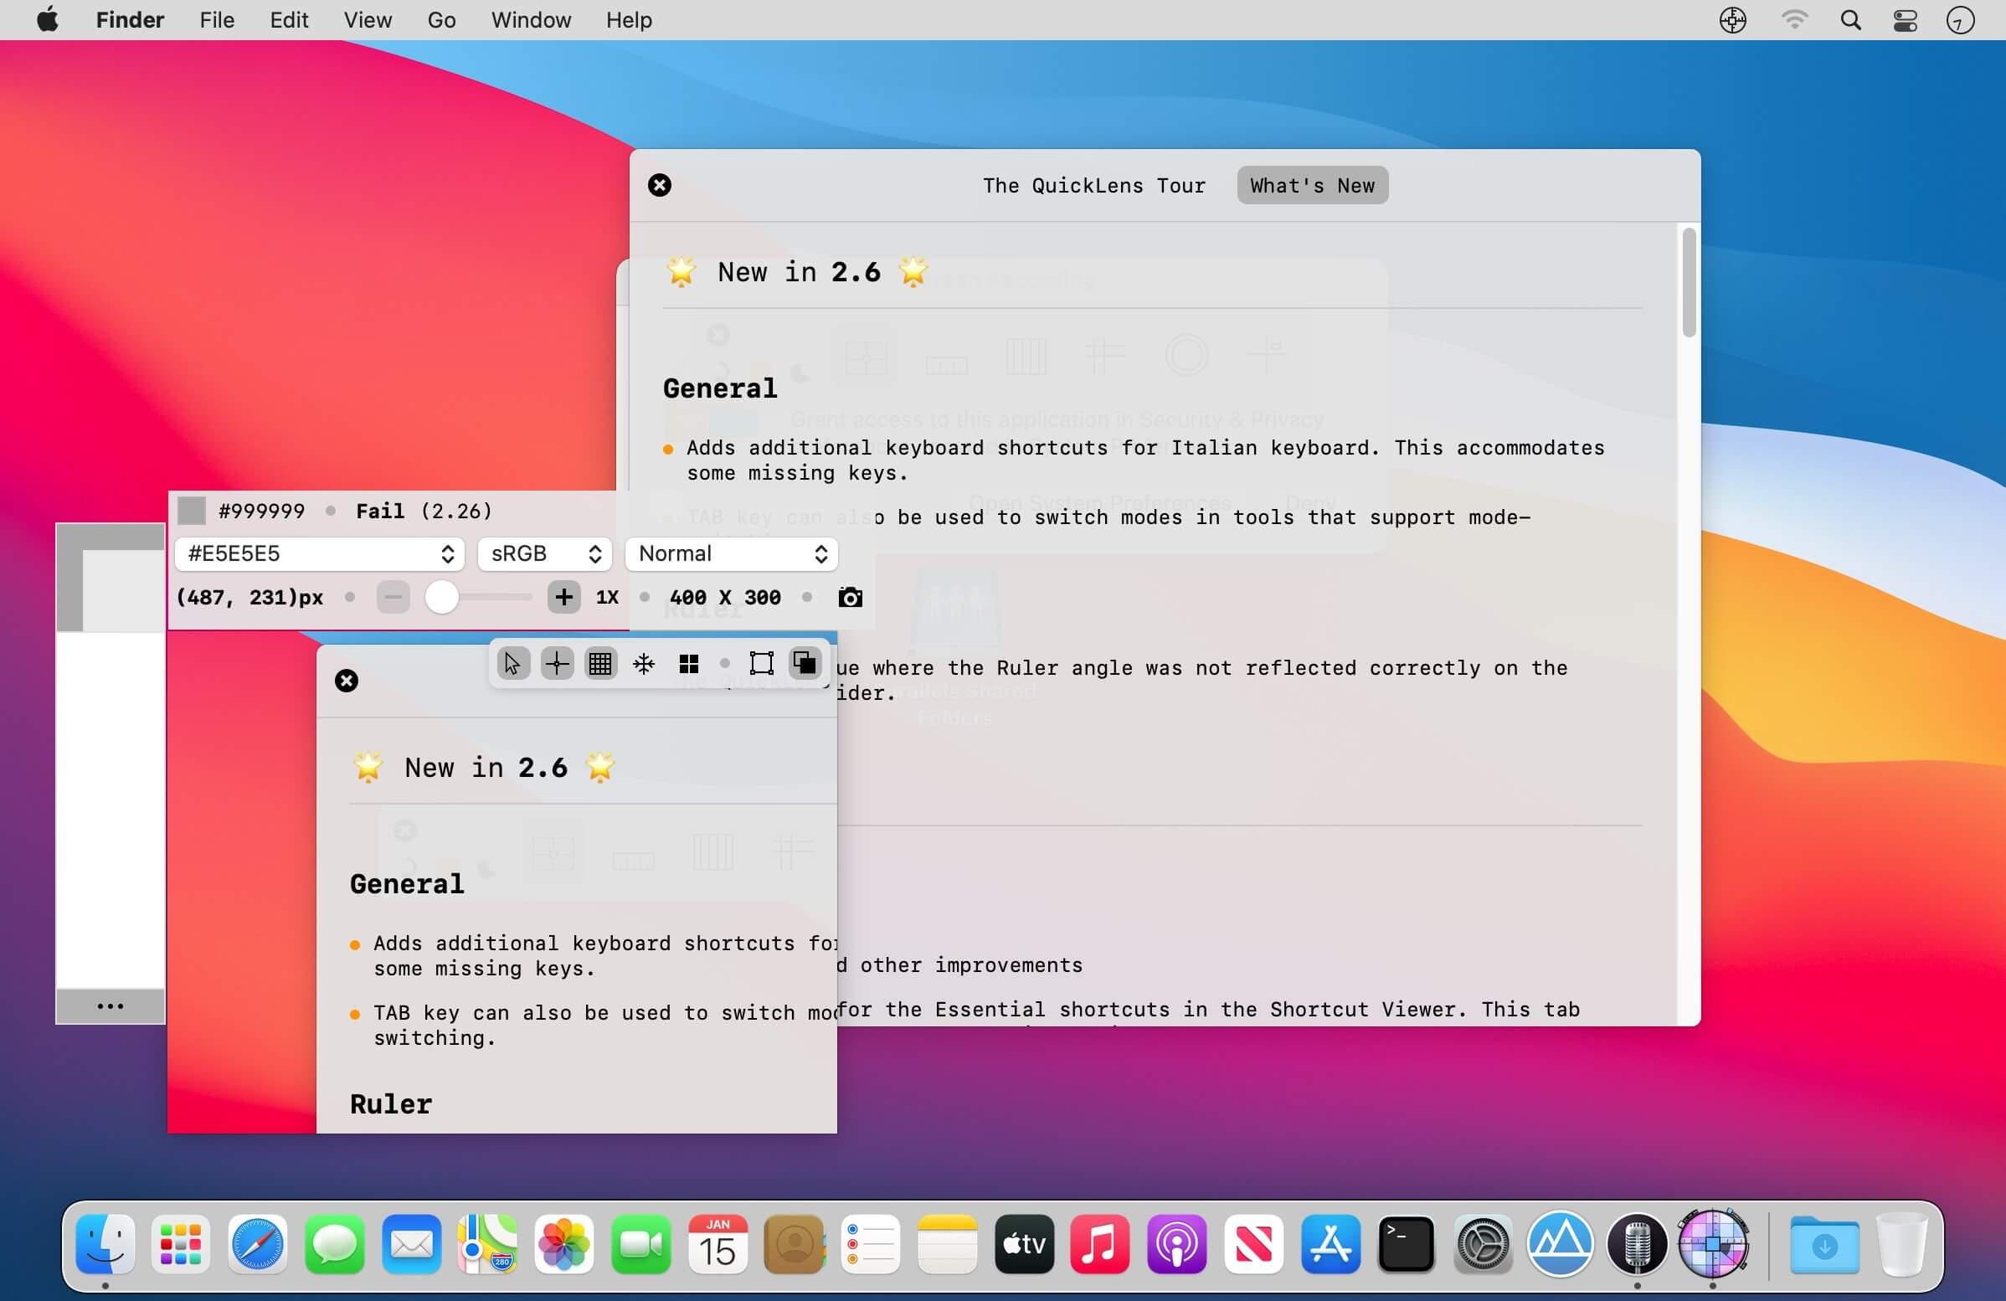The image size is (2006, 1301).
Task: Switch to The QuickLens Tour tab
Action: [1093, 185]
